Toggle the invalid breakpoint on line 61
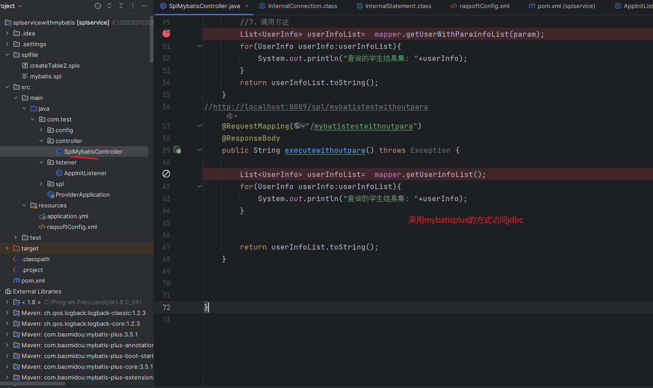The image size is (653, 388). click(x=166, y=174)
